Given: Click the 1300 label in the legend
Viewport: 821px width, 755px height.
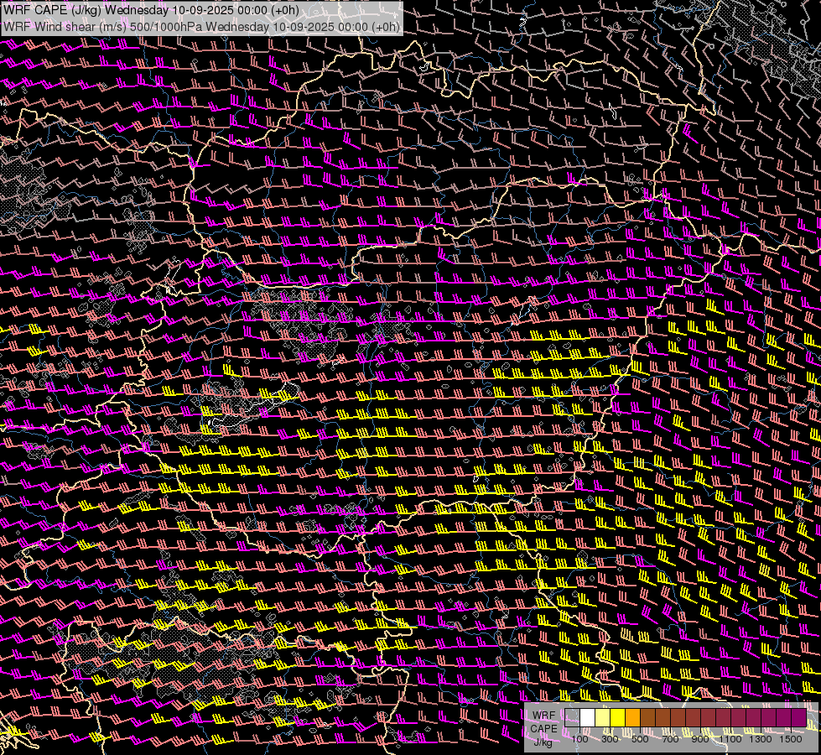Looking at the screenshot, I should pyautogui.click(x=761, y=739).
